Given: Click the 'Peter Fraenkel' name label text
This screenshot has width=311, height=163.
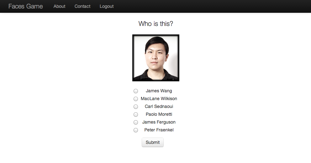Looking at the screenshot, I should [x=159, y=130].
